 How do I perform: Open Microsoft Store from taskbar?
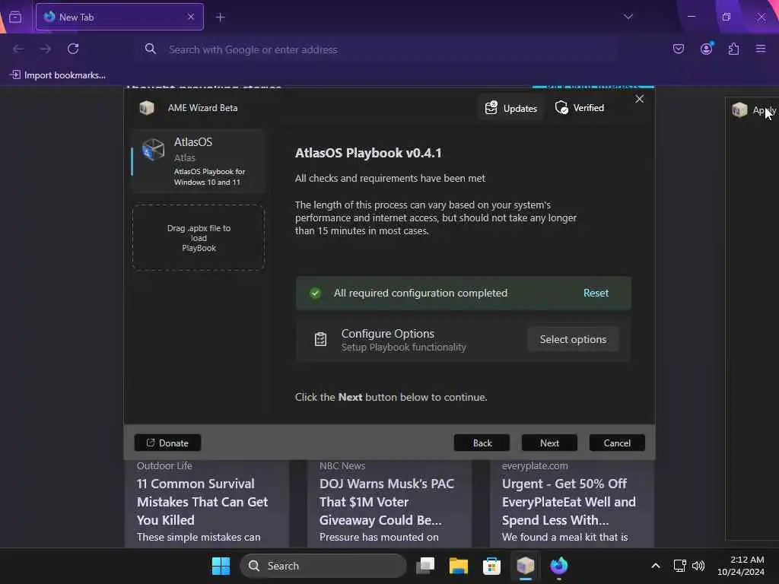pos(492,566)
